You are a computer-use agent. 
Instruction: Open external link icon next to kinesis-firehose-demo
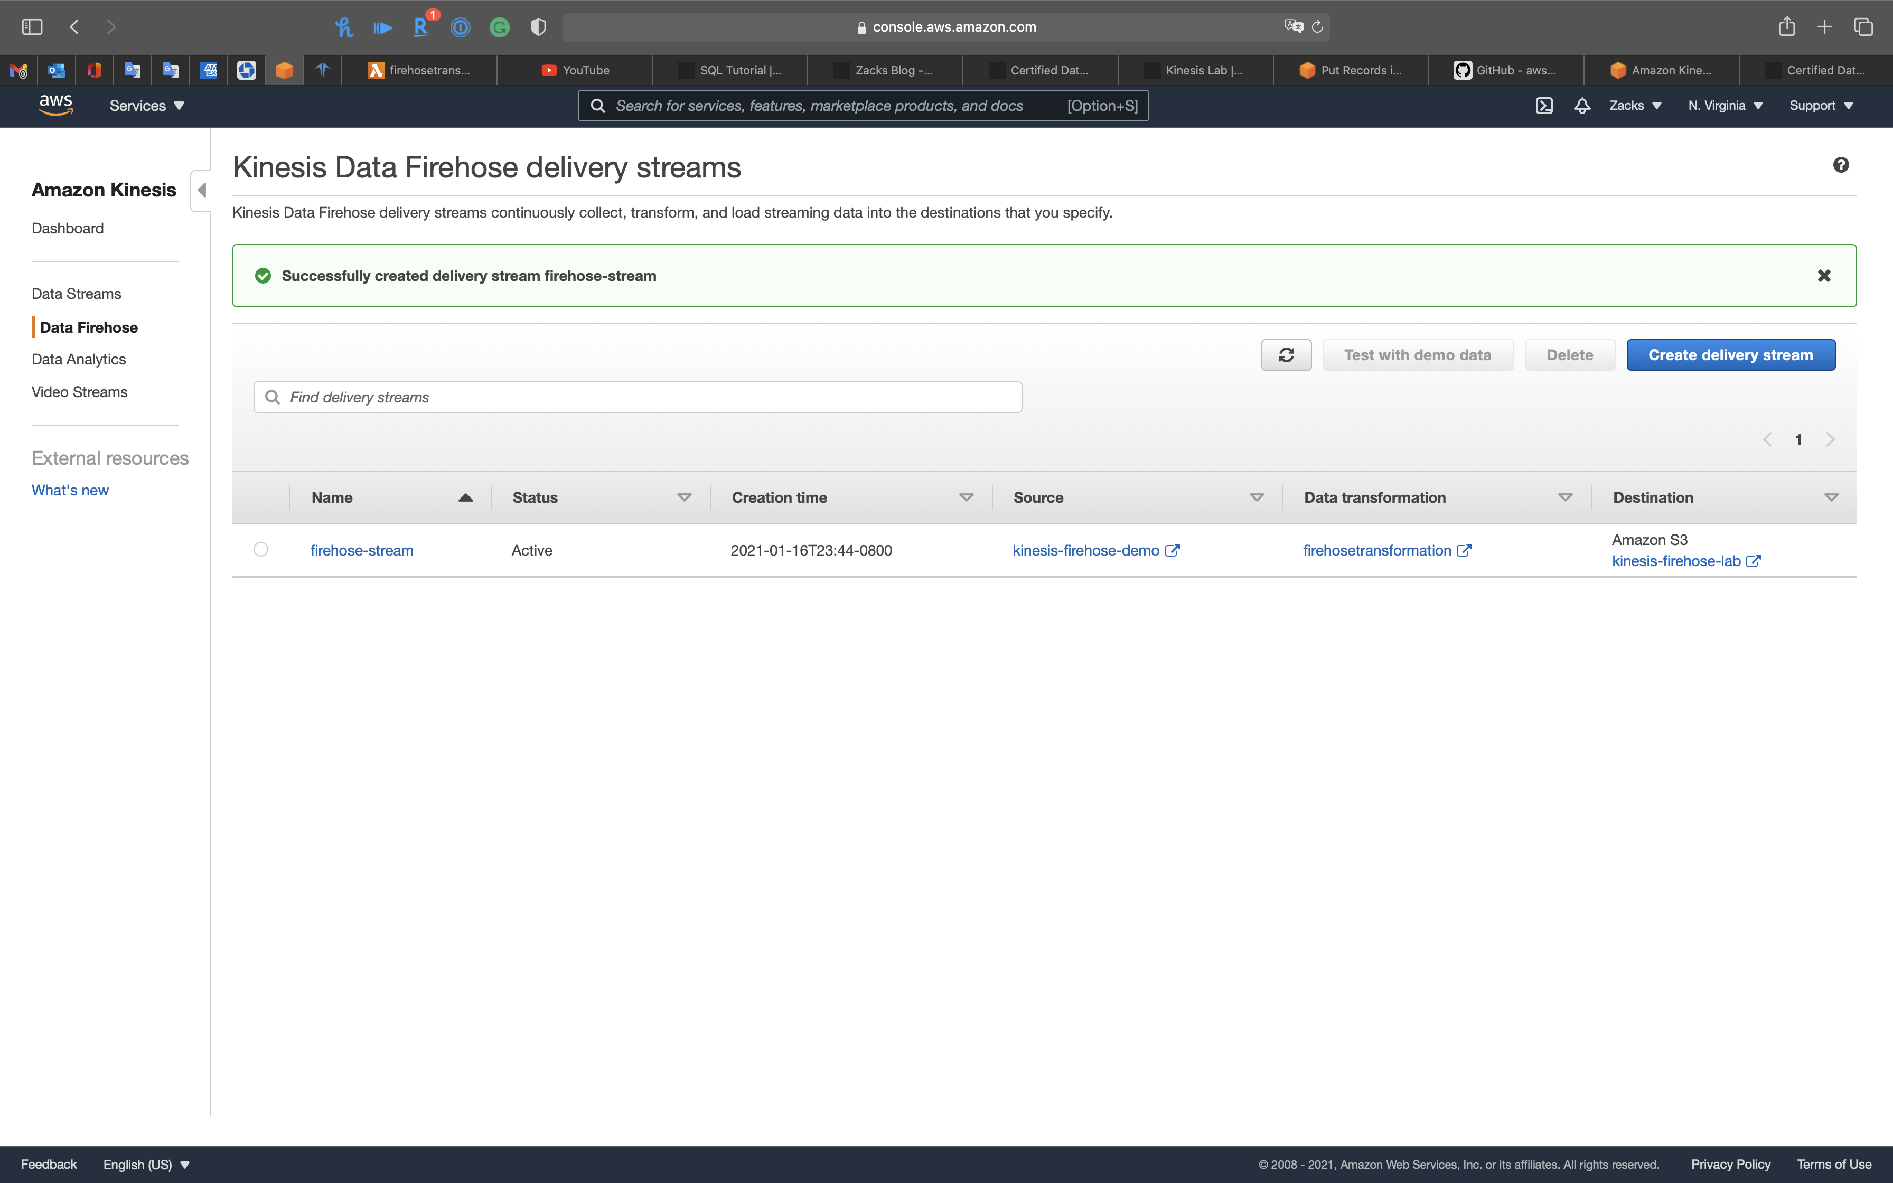pyautogui.click(x=1172, y=550)
